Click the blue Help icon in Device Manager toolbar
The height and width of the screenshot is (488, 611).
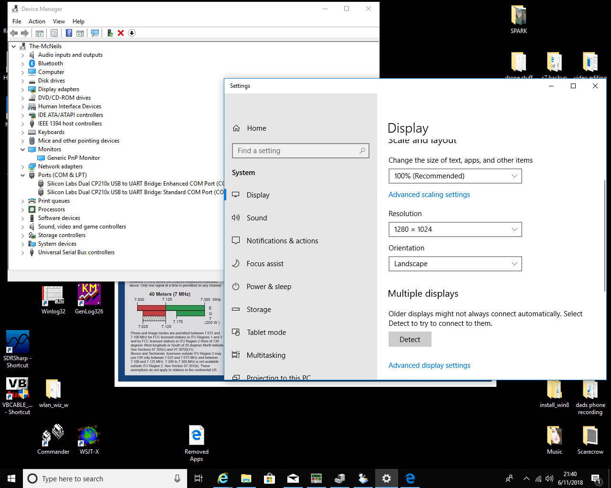[x=69, y=33]
